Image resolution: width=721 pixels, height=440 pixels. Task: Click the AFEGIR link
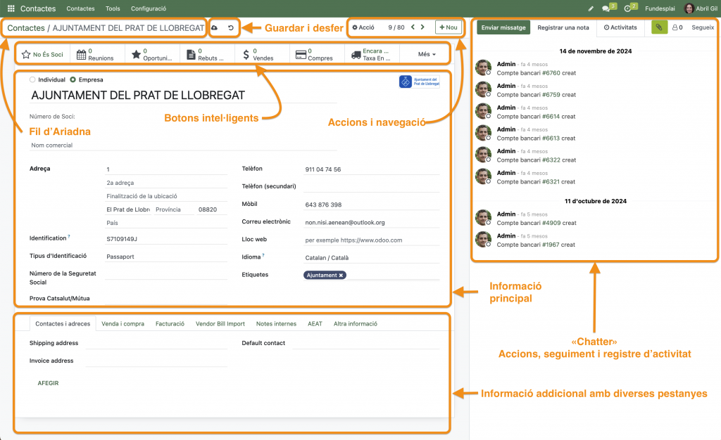pyautogui.click(x=48, y=383)
